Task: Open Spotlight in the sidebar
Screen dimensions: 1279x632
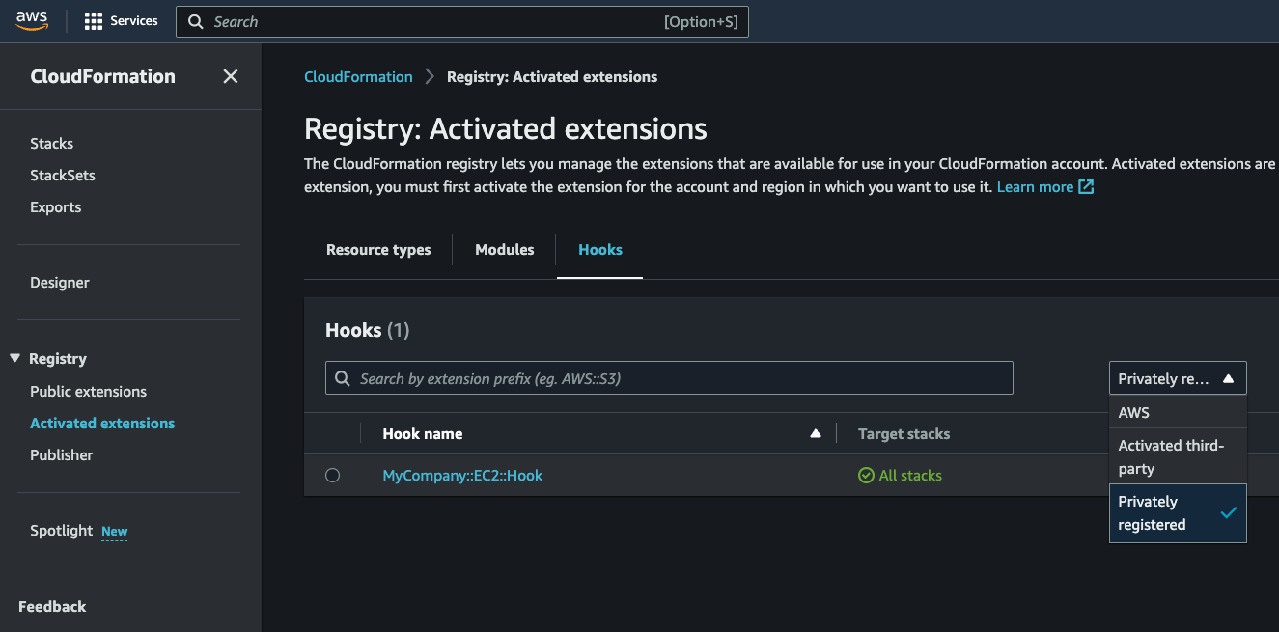Action: (x=62, y=530)
